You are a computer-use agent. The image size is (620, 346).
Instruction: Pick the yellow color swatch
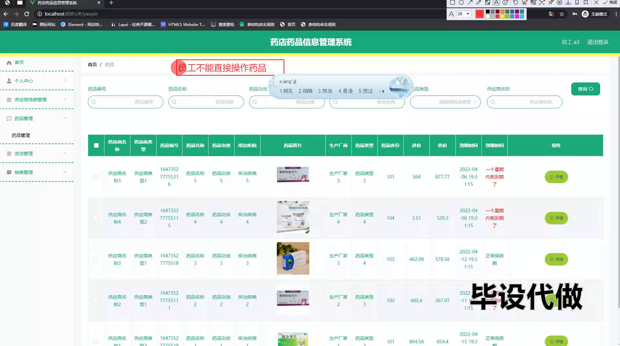(502, 16)
